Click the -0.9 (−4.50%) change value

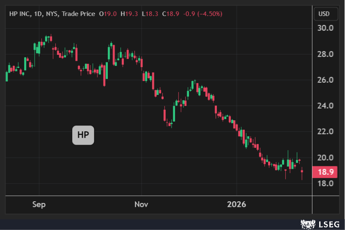point(202,14)
